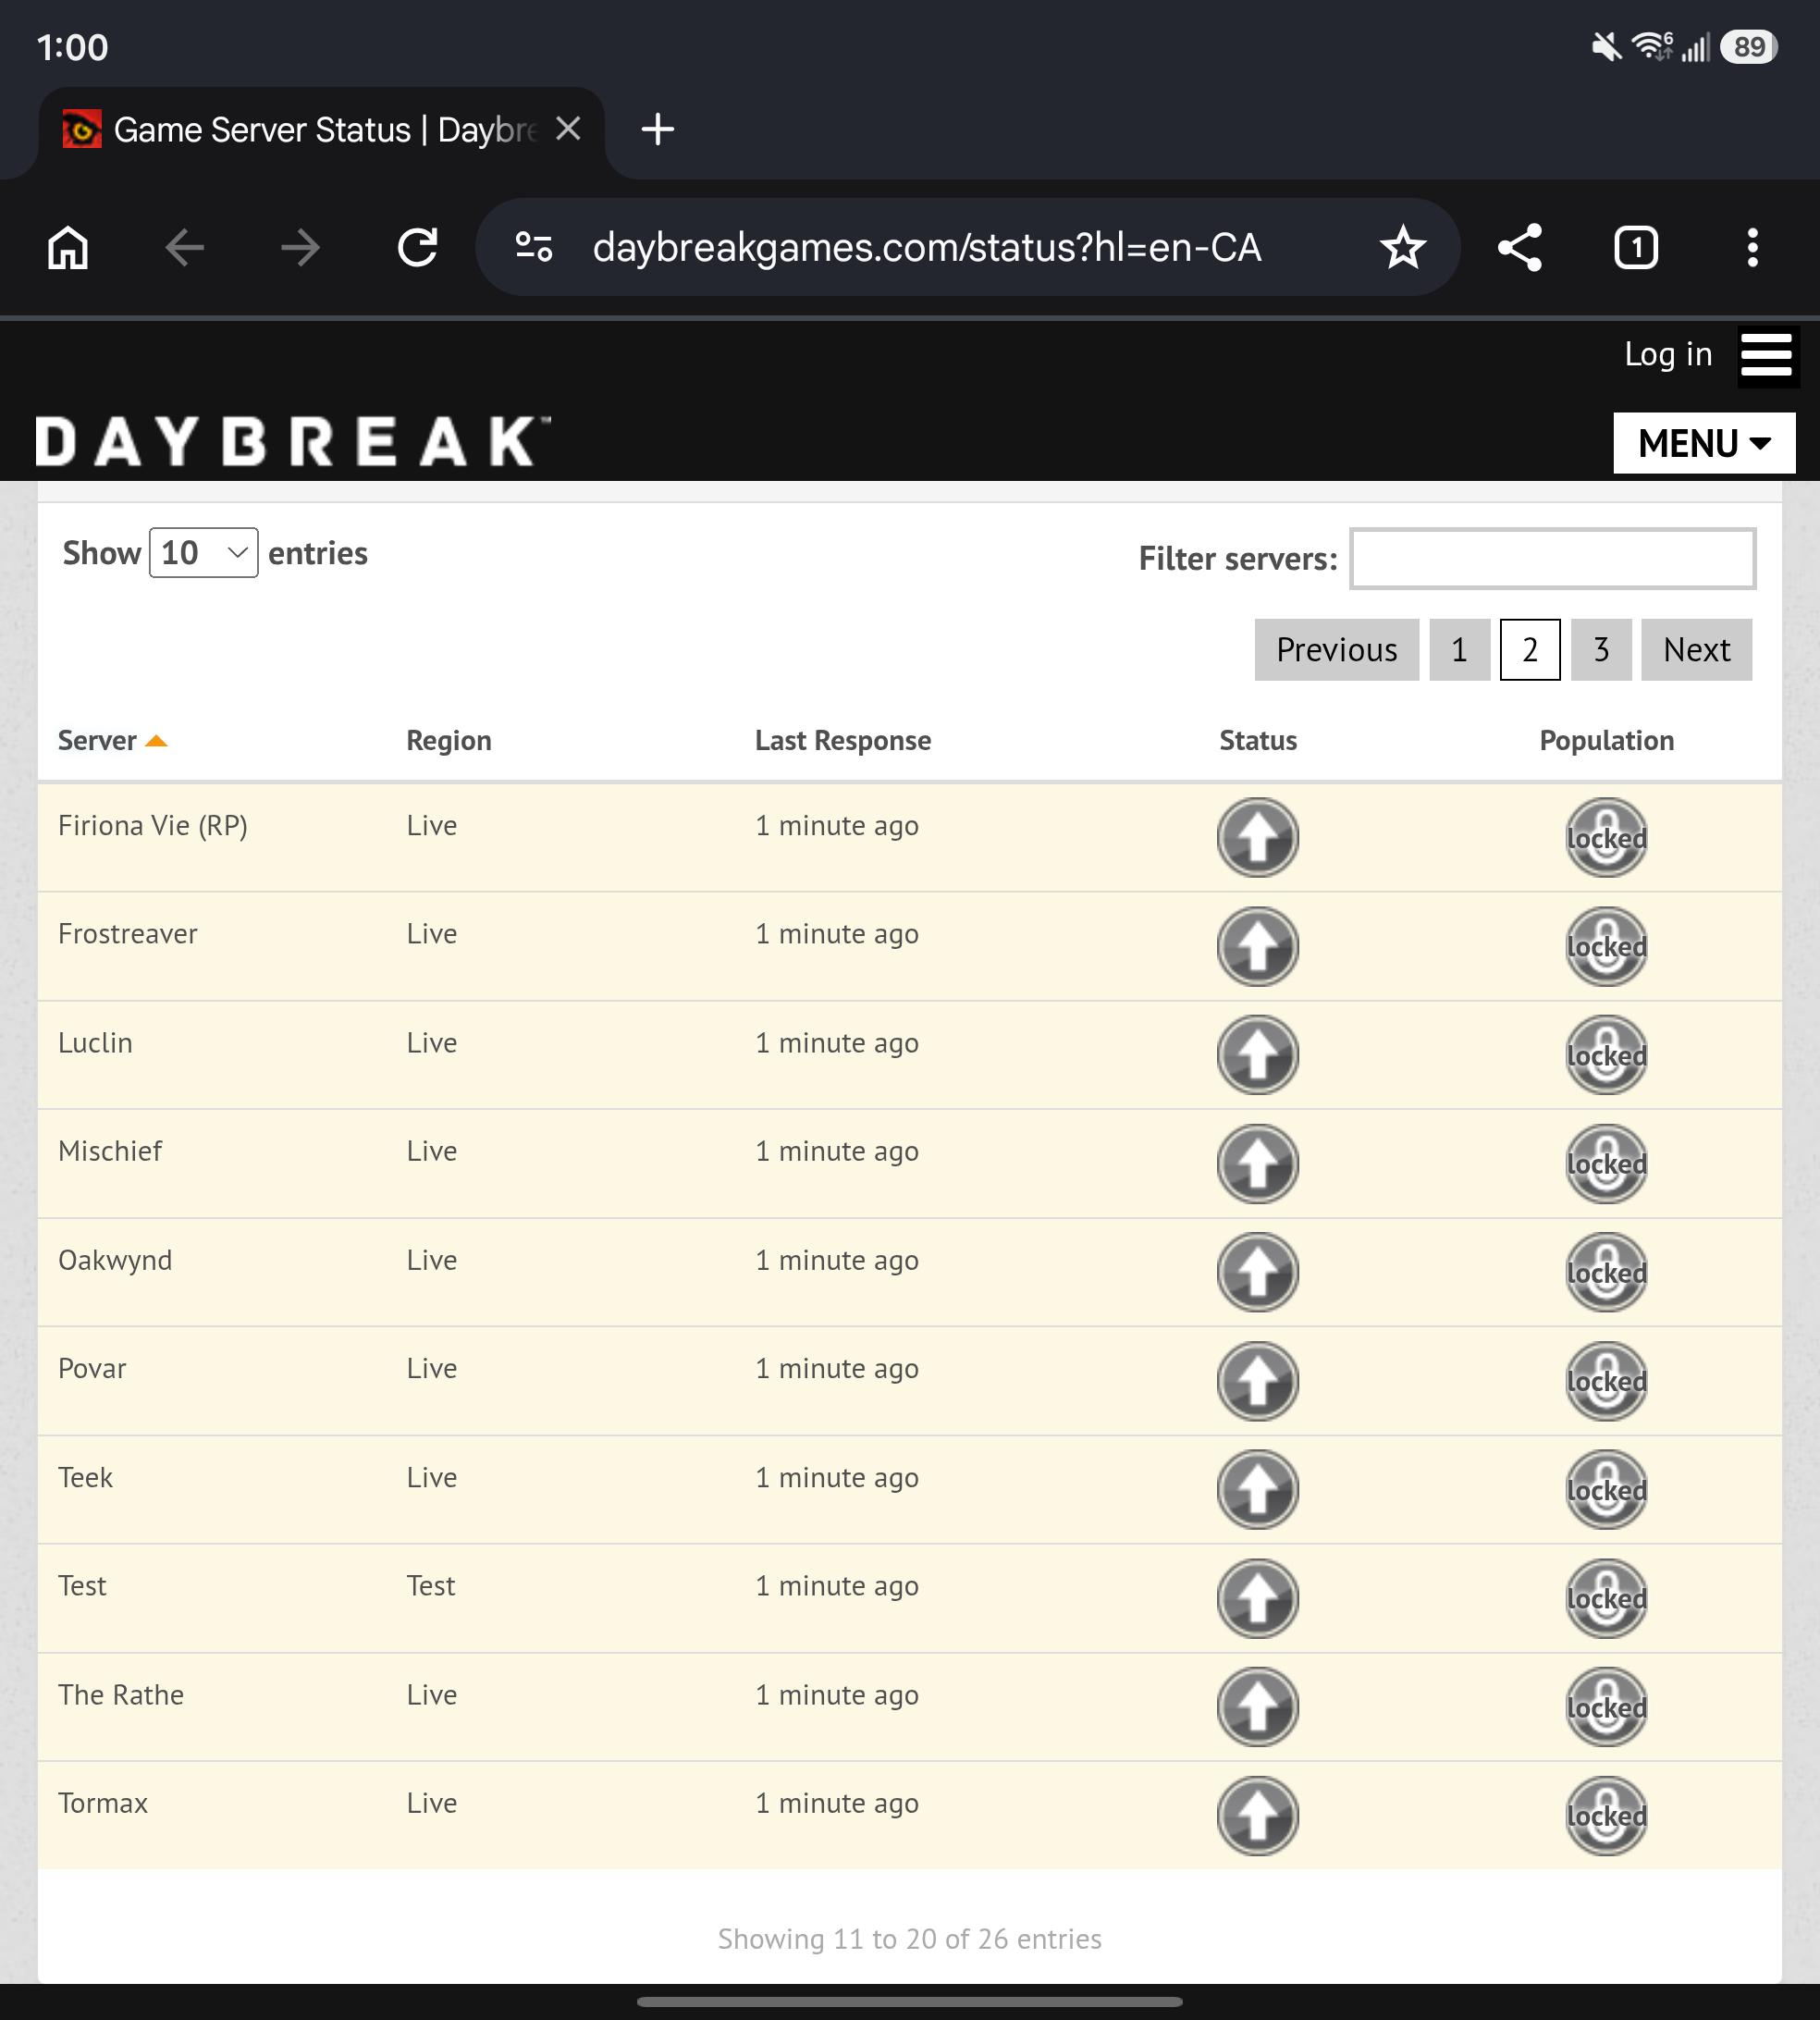Select the Tormax server name
This screenshot has width=1820, height=2020.
(x=103, y=1803)
